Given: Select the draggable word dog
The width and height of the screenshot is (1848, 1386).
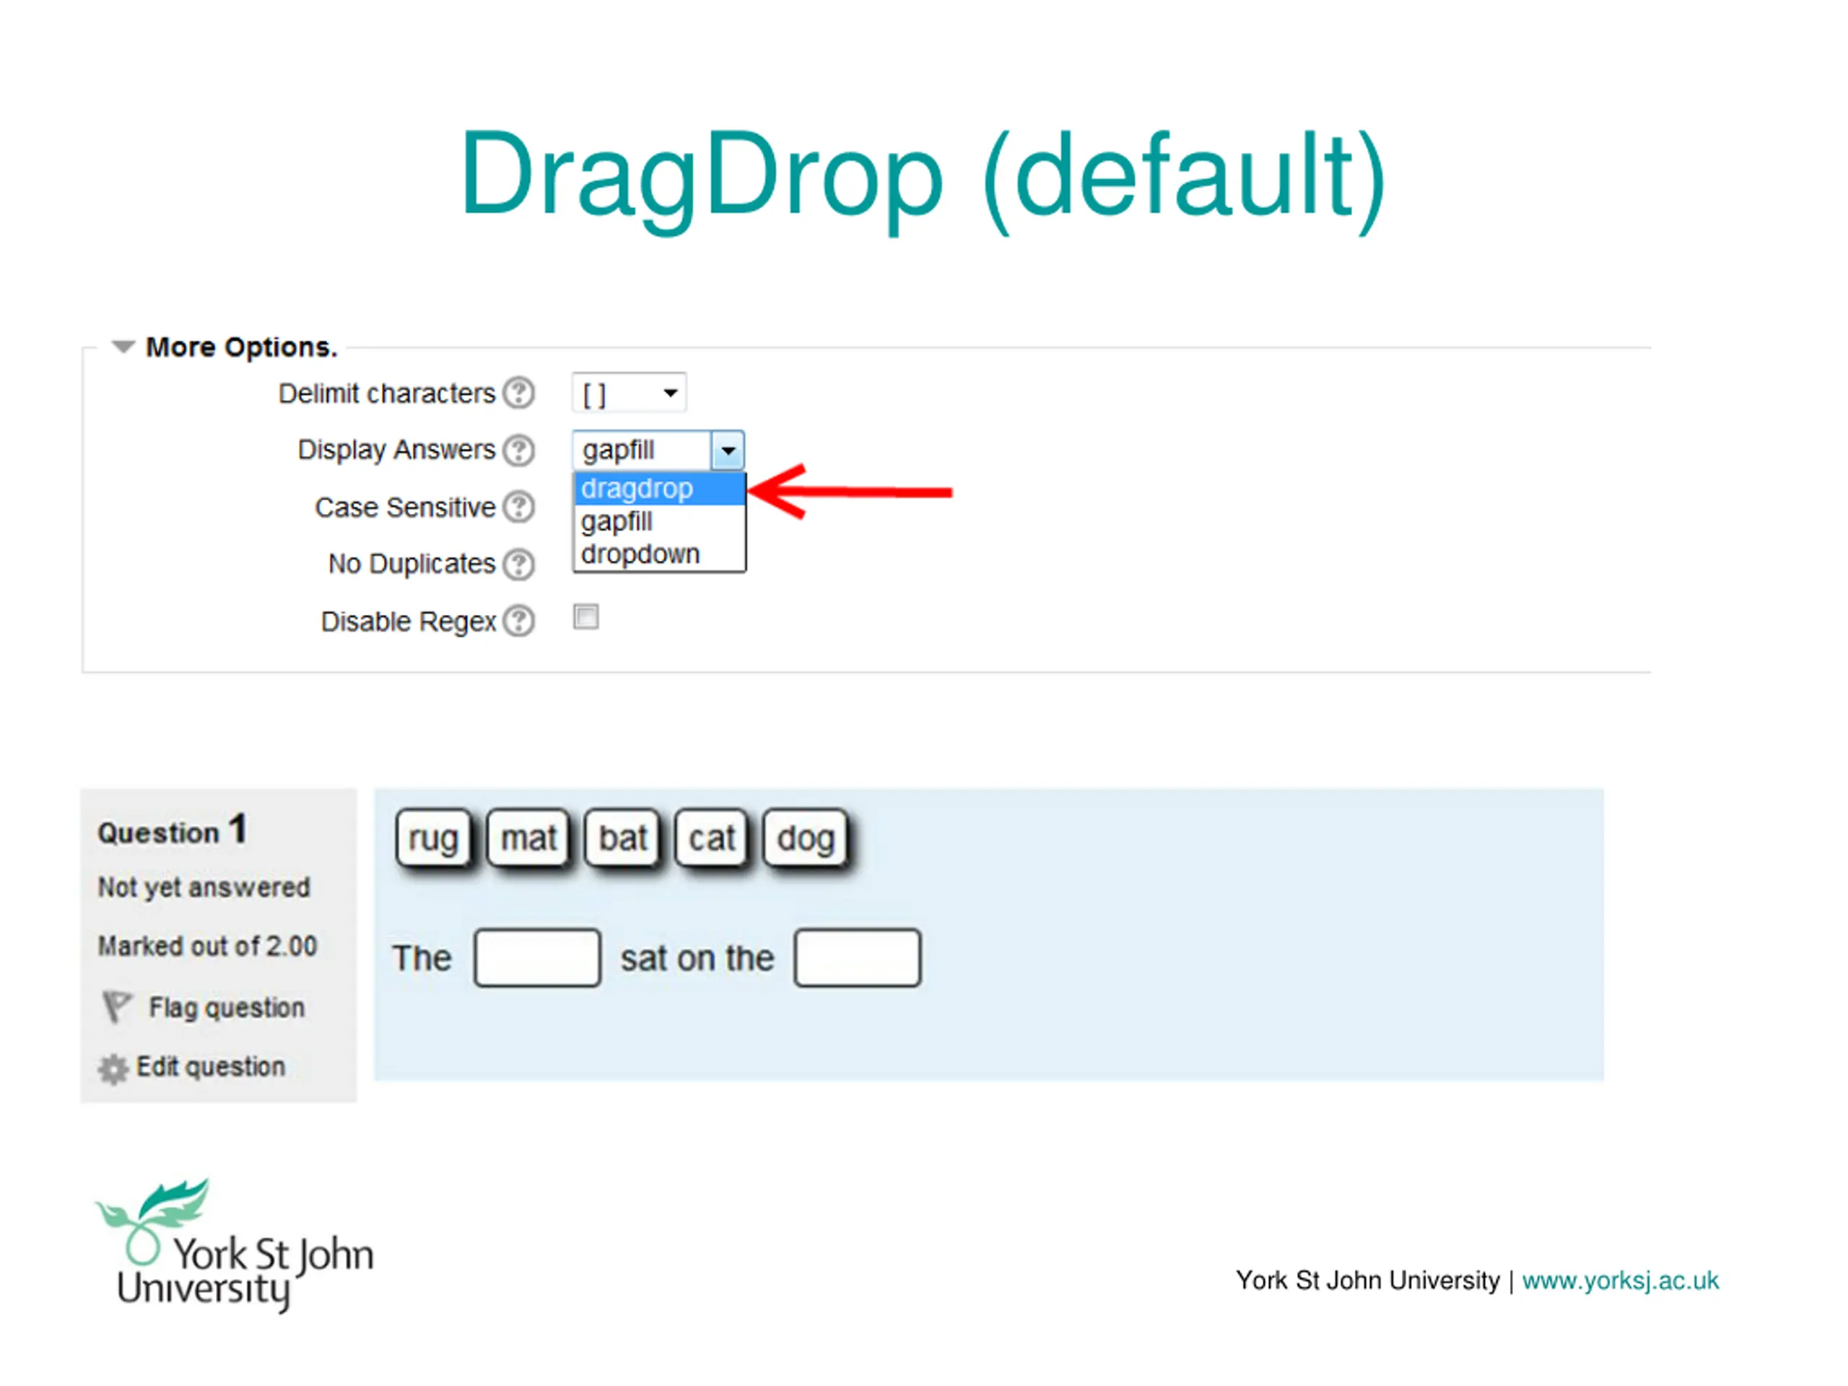Looking at the screenshot, I should [806, 838].
